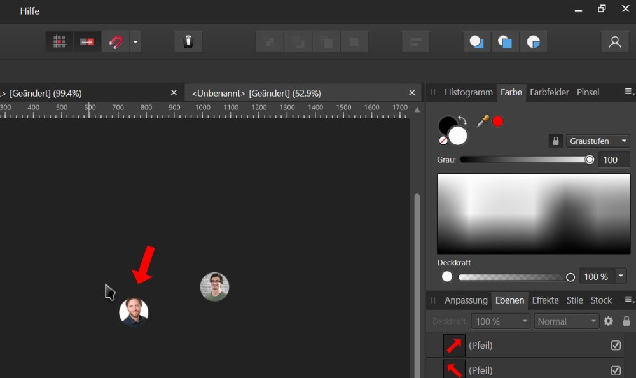The width and height of the screenshot is (636, 378).
Task: Click inside the grayscale gradient picker box
Action: 534,214
